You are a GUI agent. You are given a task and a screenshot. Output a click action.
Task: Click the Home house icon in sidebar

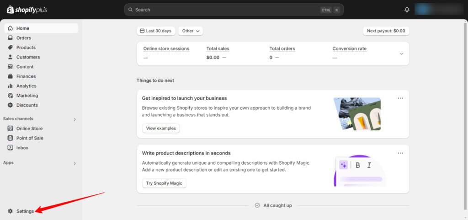11,28
